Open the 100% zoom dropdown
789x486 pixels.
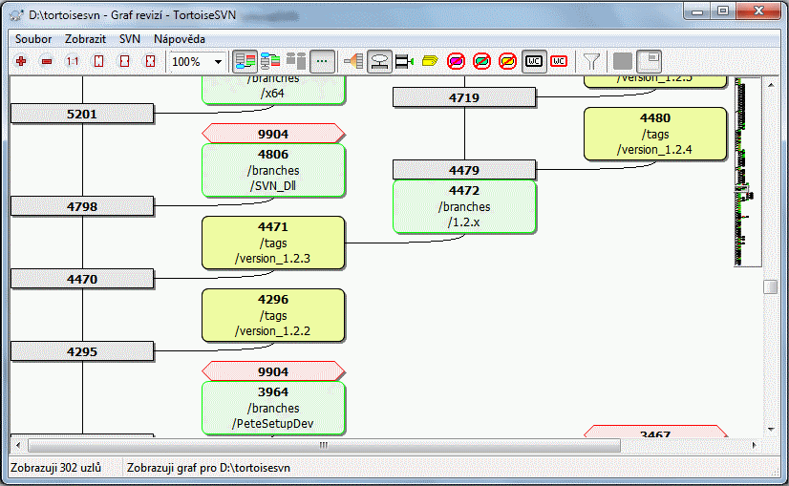(218, 62)
